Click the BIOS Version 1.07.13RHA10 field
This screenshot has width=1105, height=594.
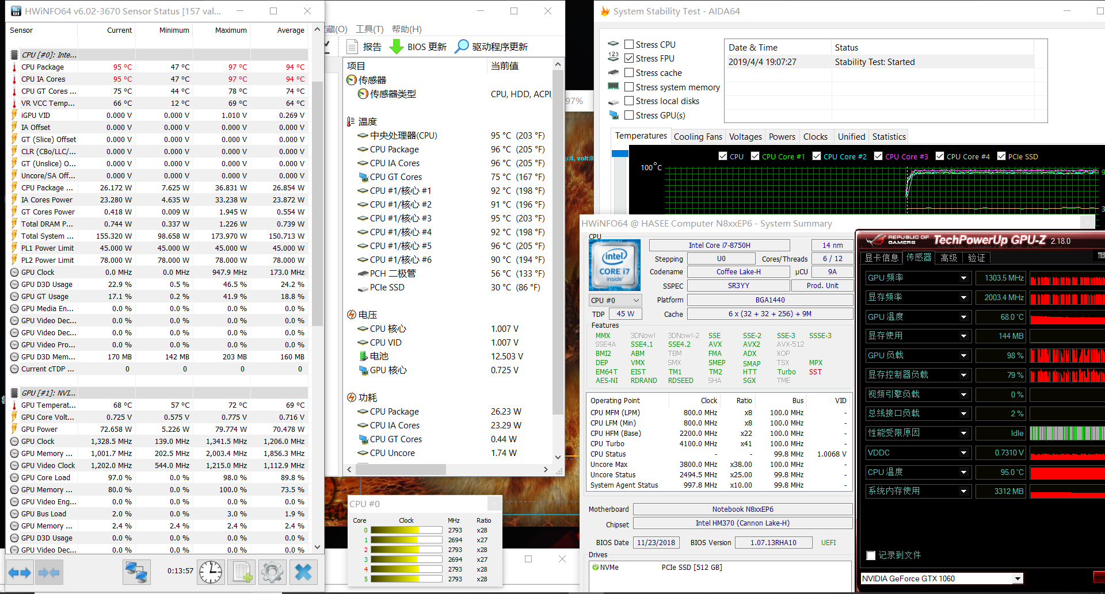773,542
